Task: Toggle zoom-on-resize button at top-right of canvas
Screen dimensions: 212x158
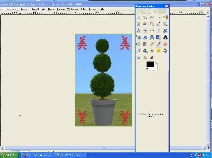Action: tap(208, 13)
